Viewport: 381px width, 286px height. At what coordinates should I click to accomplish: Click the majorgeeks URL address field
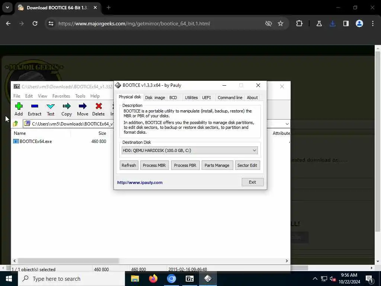coord(134,23)
